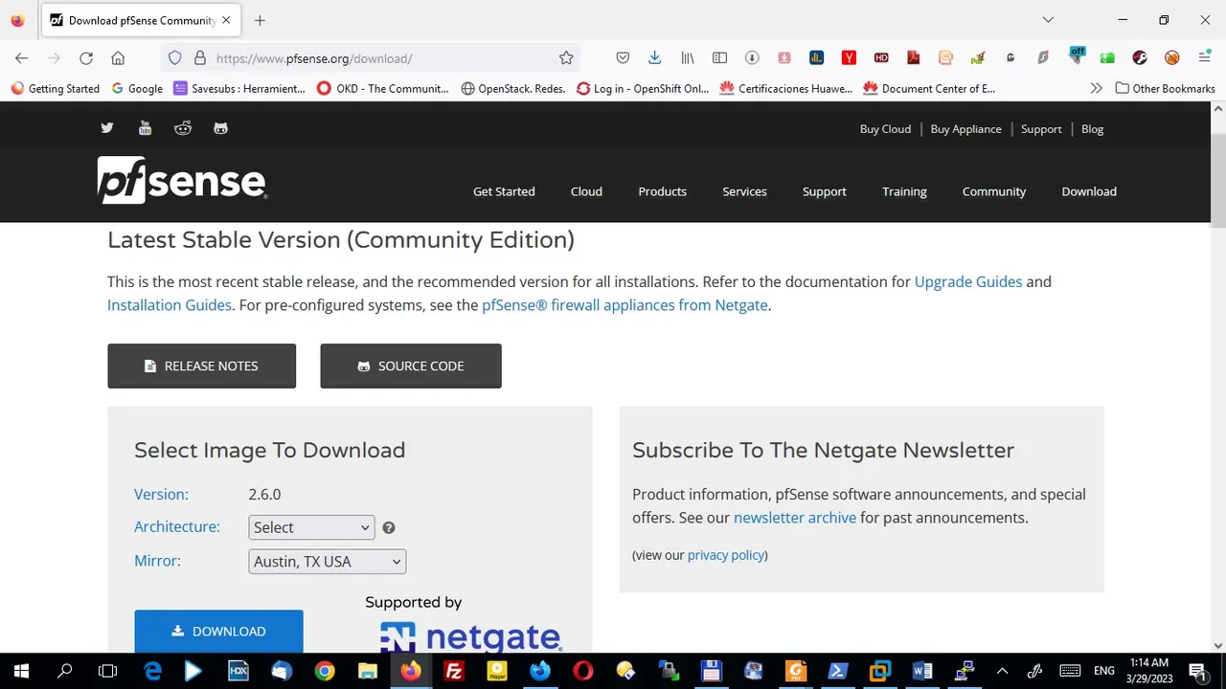1226x689 pixels.
Task: Open a new browser tab
Action: coord(260,20)
